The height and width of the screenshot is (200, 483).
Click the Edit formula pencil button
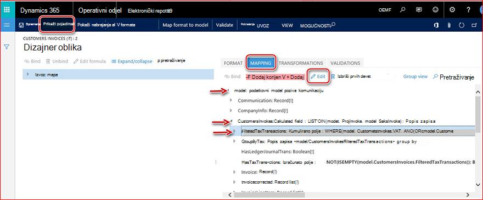89,61
